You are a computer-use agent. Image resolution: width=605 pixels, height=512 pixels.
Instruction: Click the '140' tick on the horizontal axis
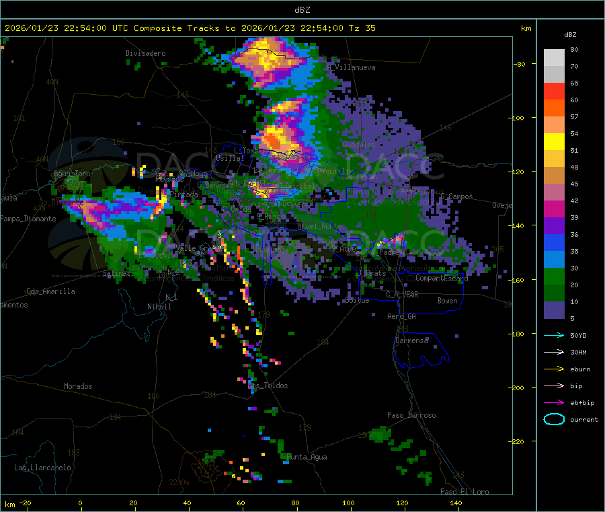(456, 503)
